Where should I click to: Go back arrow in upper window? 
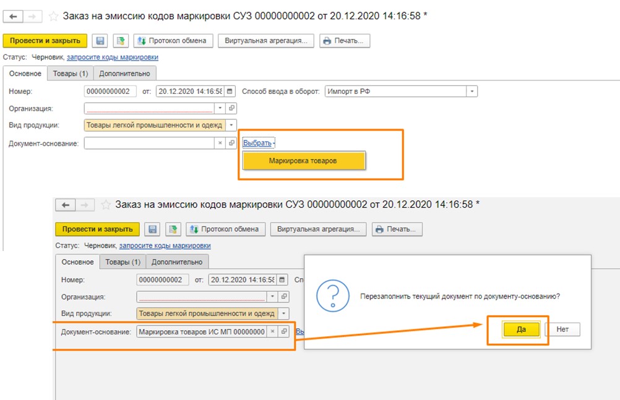pos(13,17)
